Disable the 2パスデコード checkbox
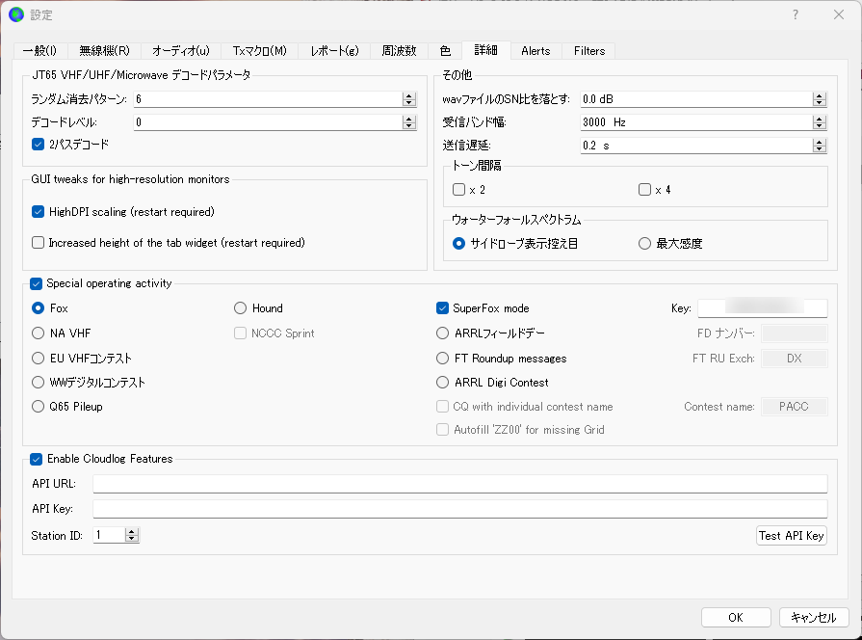The image size is (862, 640). click(38, 145)
